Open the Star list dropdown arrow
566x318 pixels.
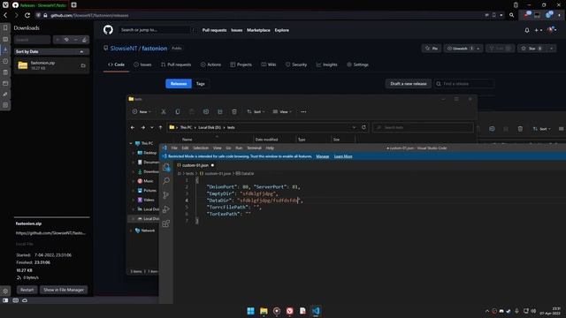(551, 49)
